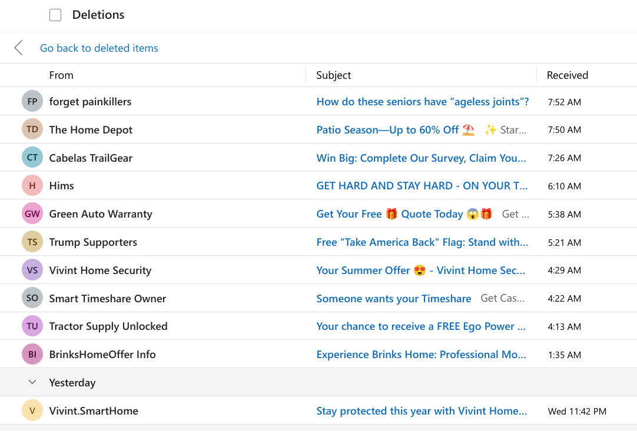Open the 'Your Summer Offer' Vivint email
This screenshot has width=637, height=431.
coord(420,270)
